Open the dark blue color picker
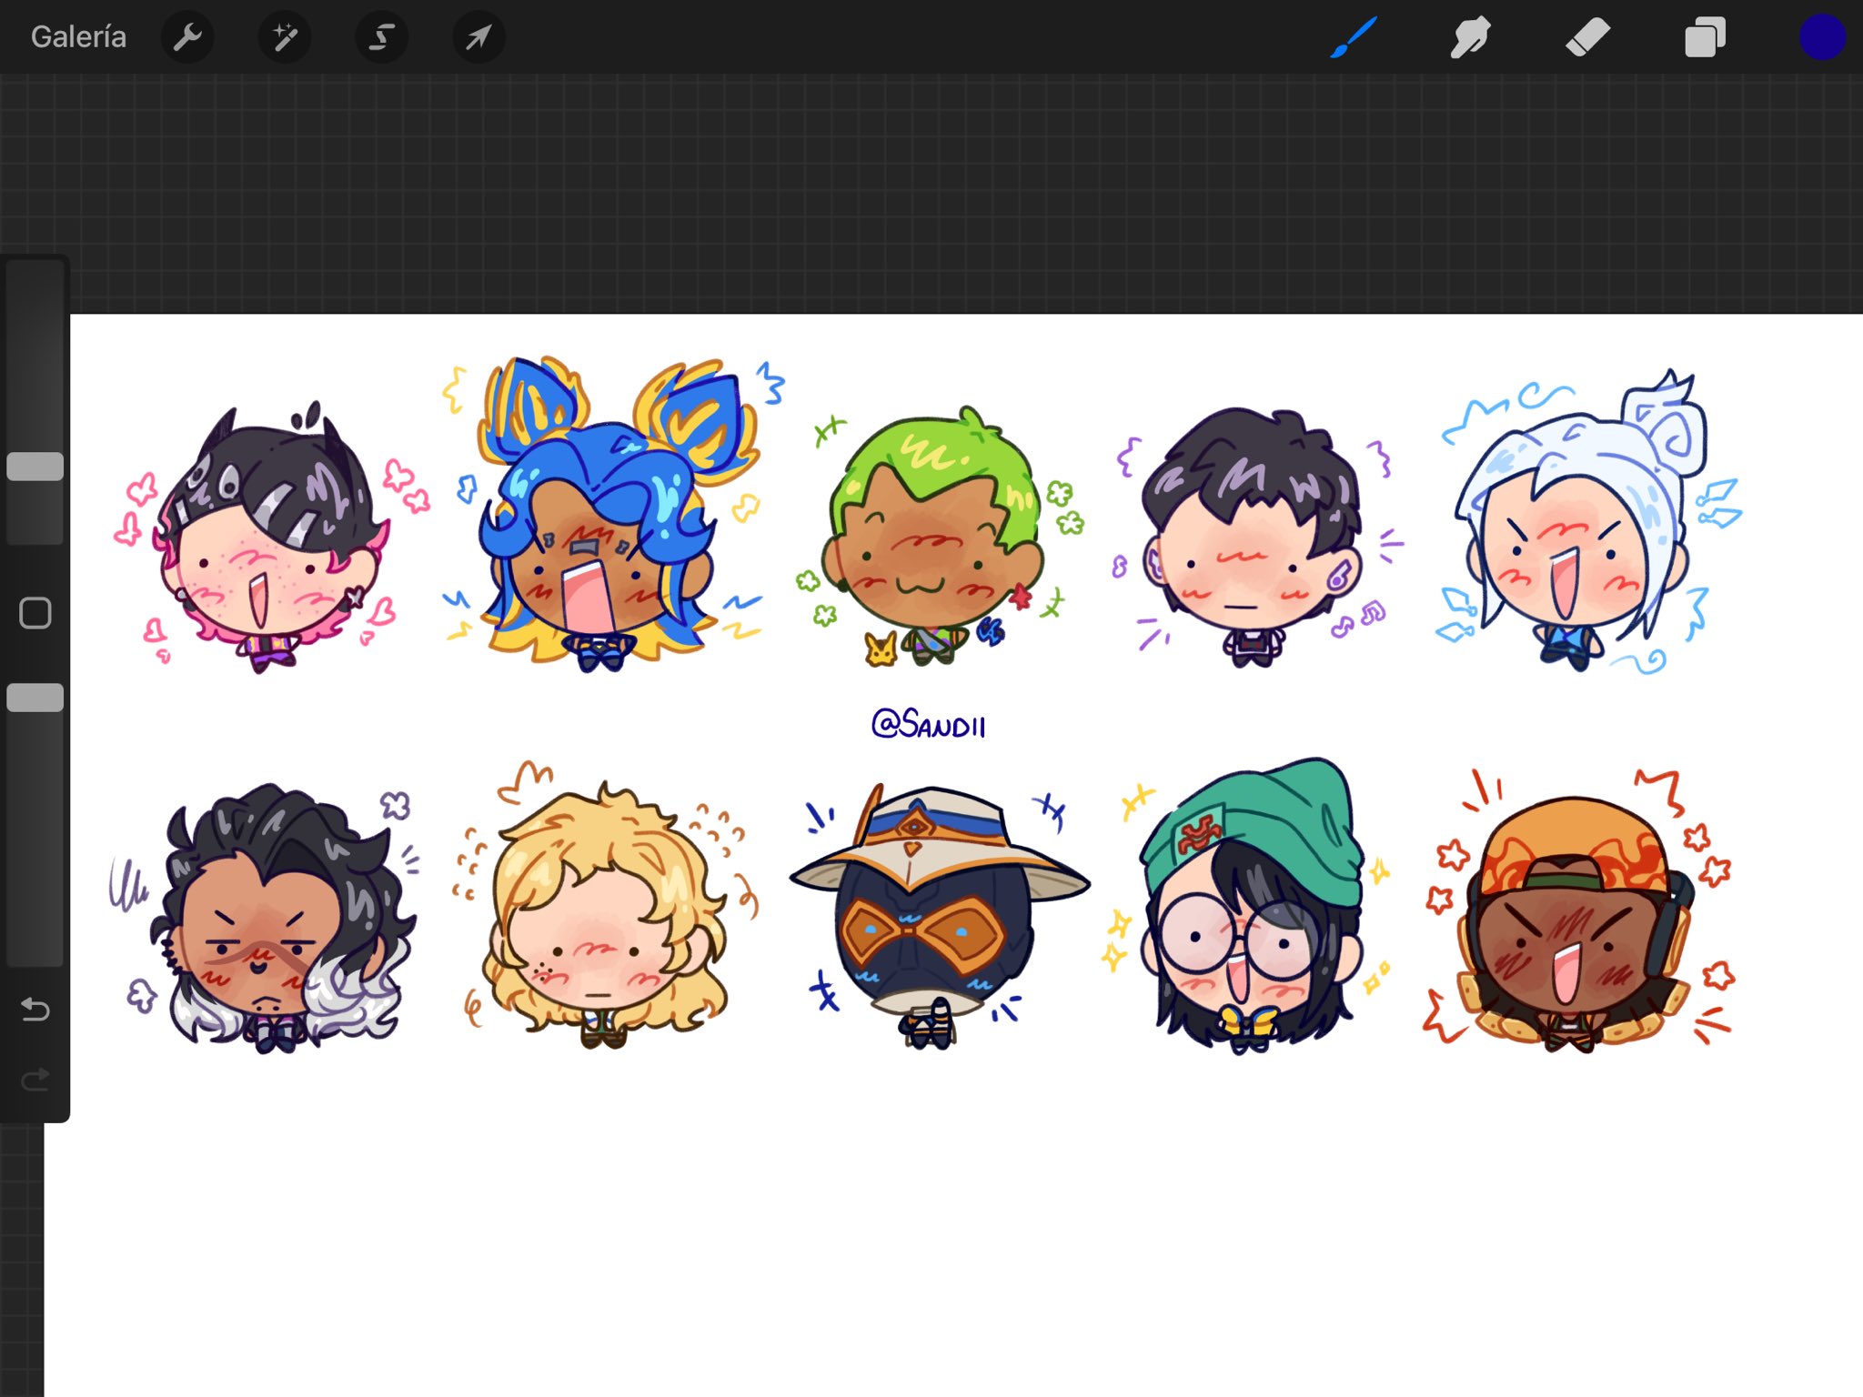 (1822, 37)
